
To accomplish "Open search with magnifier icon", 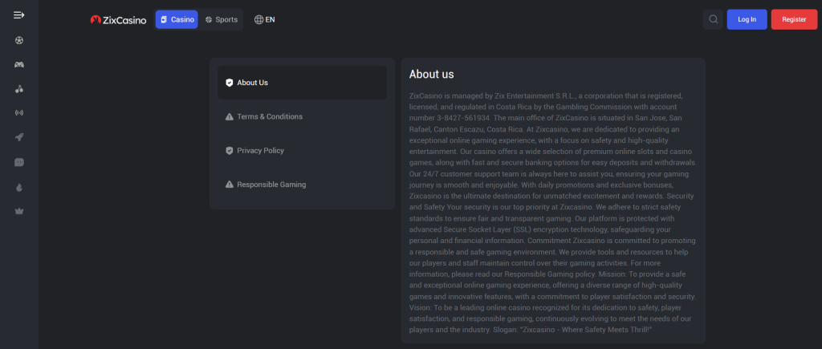I will click(x=712, y=19).
